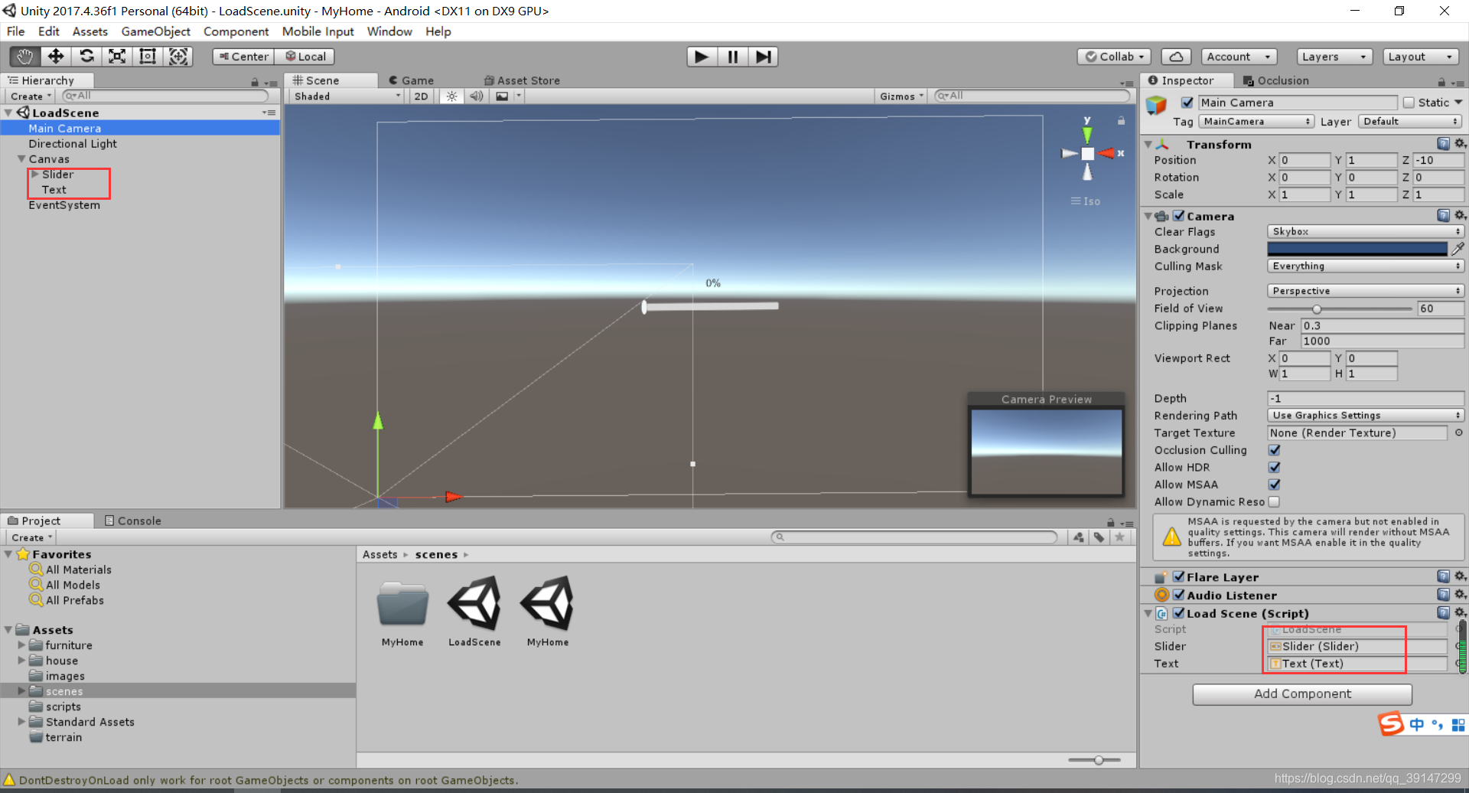Mute scene audio using the speaker icon
This screenshot has width=1469, height=793.
476,96
